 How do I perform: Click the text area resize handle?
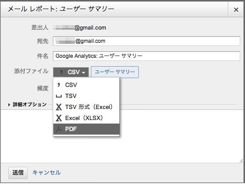click(241, 161)
